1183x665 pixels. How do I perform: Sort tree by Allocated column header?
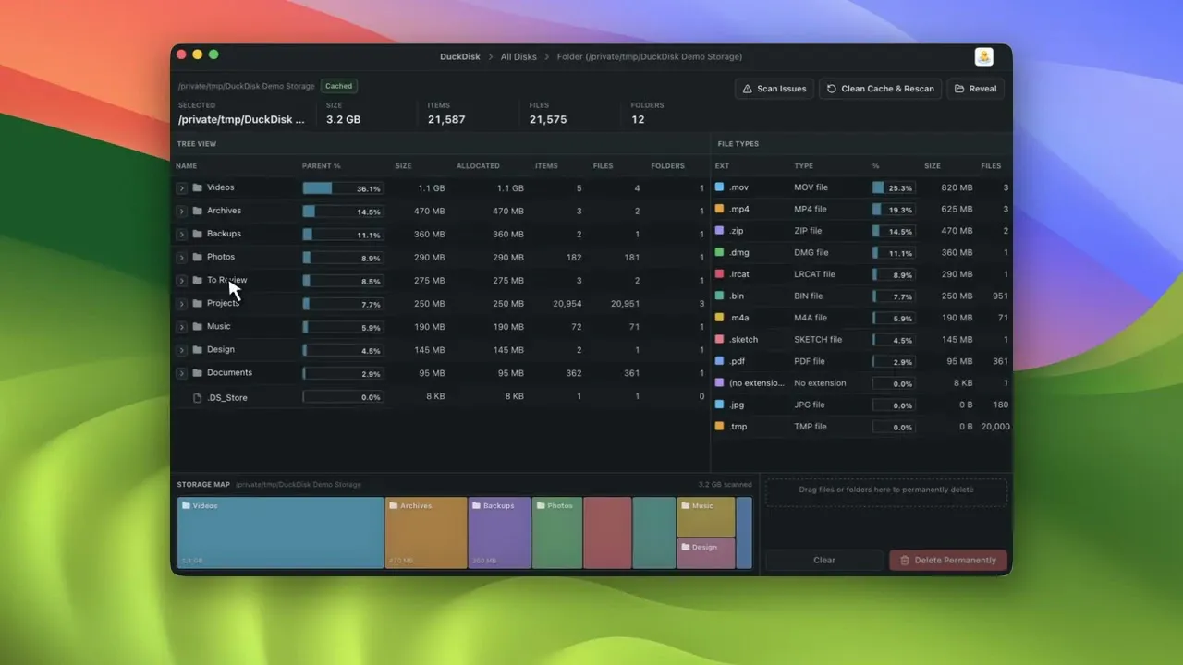click(478, 166)
